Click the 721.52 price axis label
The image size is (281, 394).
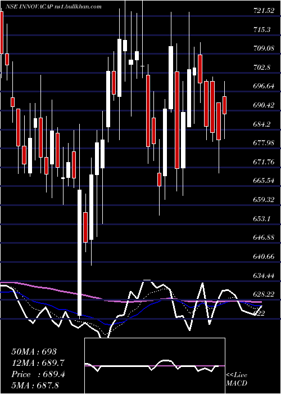264,11
